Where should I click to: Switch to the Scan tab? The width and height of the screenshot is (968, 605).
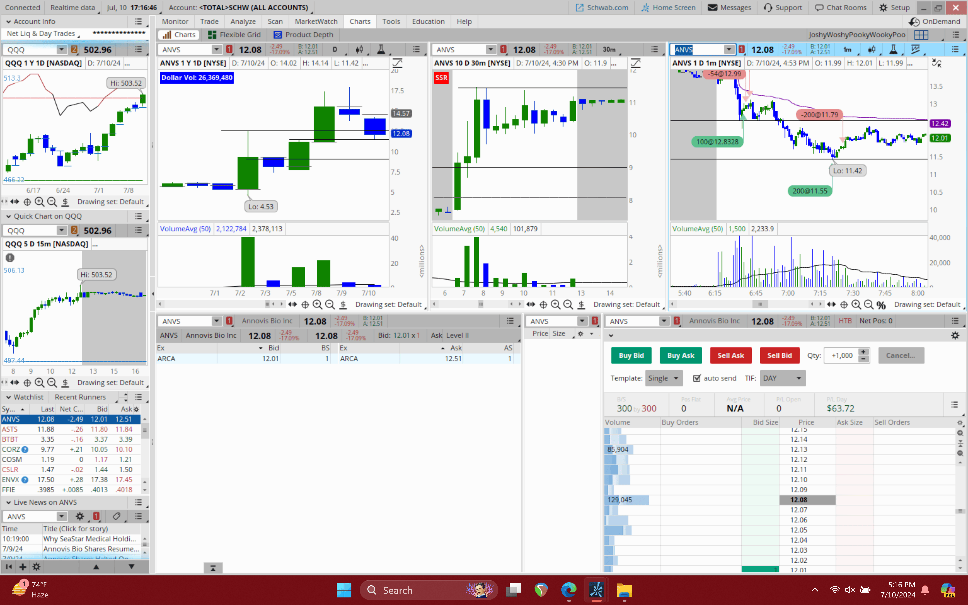coord(275,22)
